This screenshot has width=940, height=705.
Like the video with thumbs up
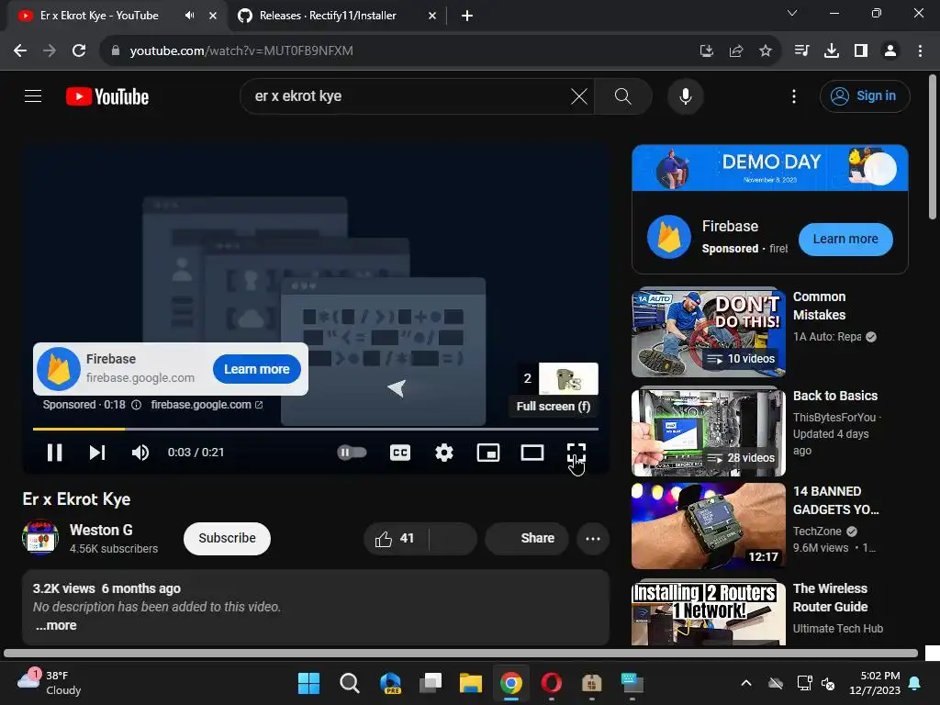coord(396,538)
